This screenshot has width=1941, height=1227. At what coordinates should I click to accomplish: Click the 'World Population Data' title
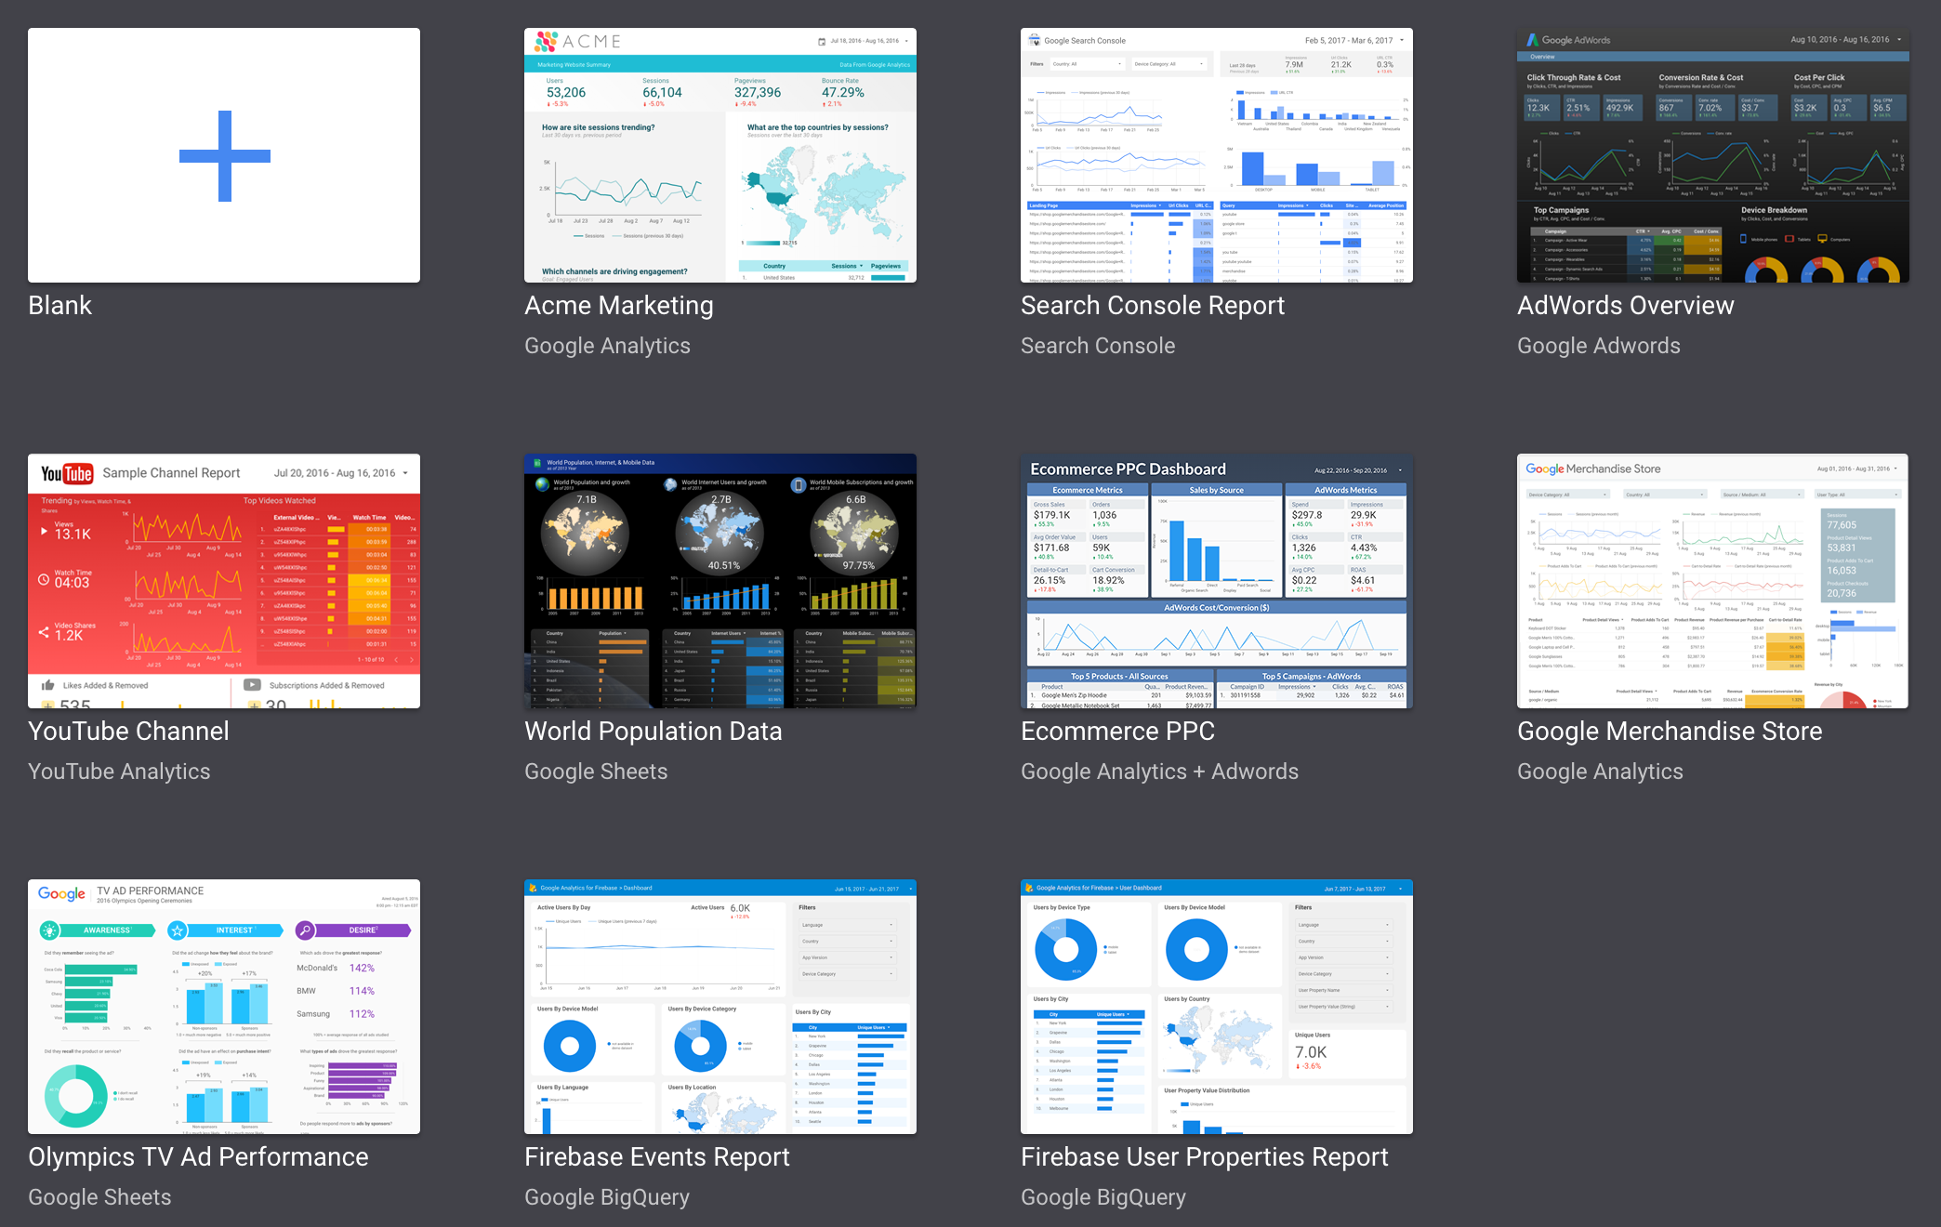tap(654, 732)
